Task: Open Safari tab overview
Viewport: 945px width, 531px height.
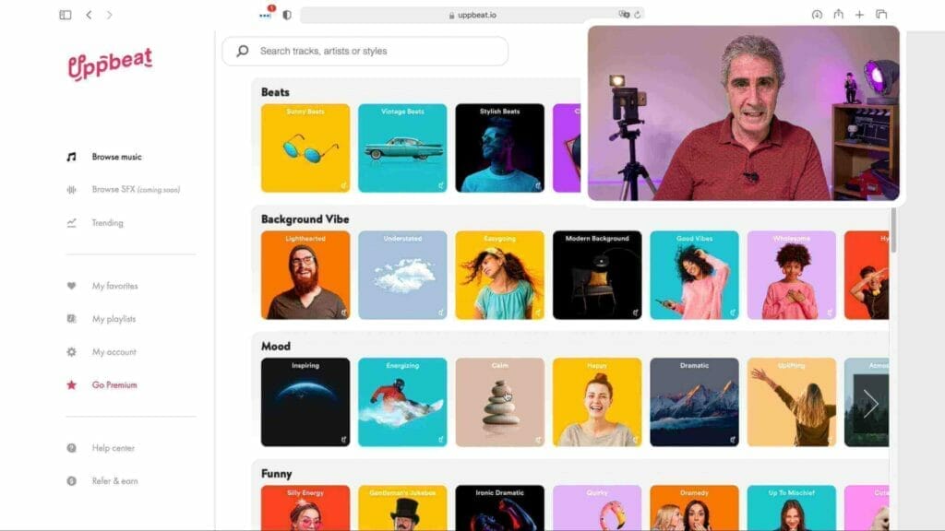Action: click(881, 15)
